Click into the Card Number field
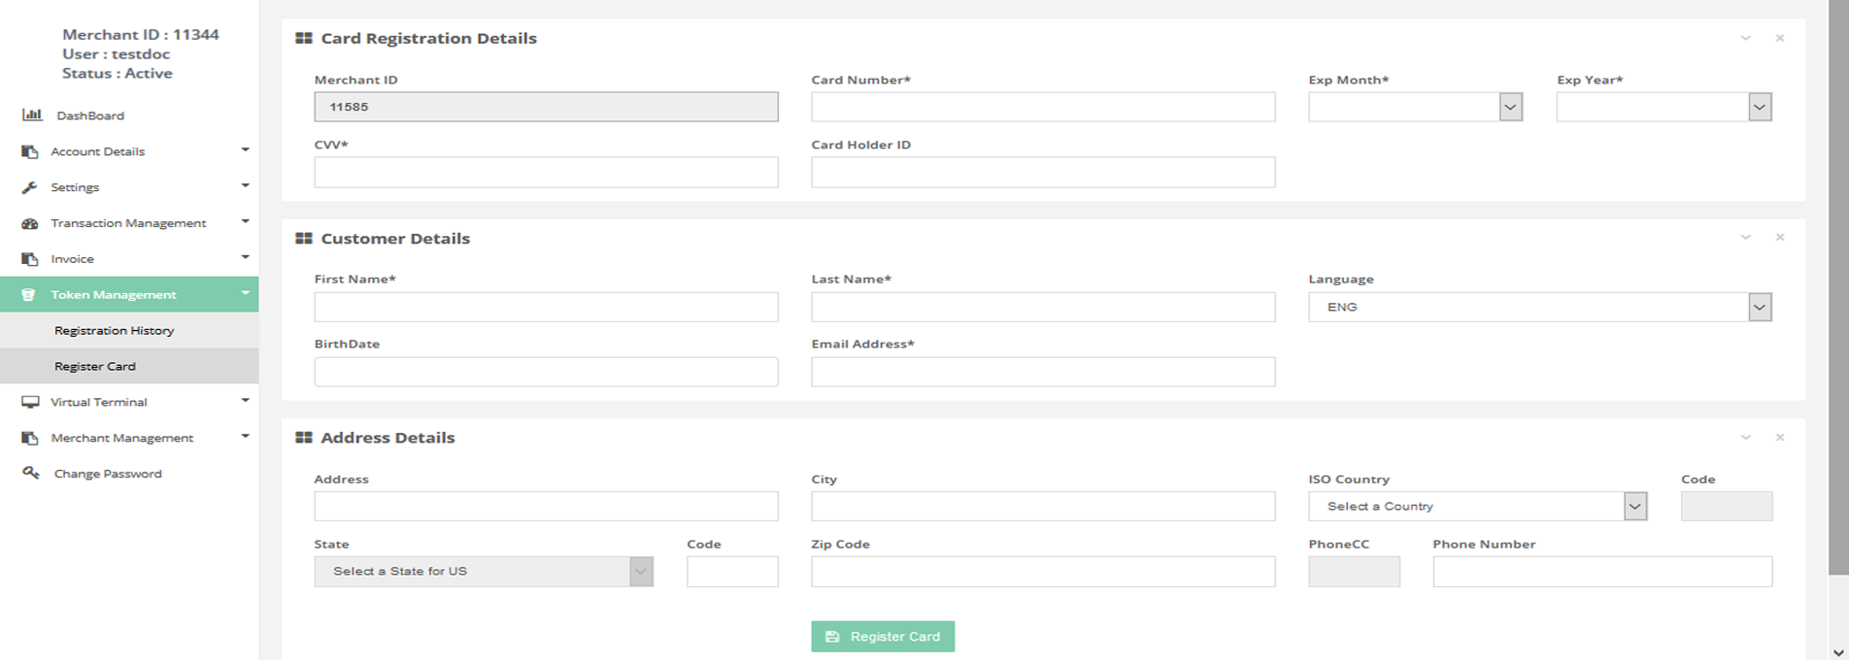The width and height of the screenshot is (1849, 660). (1043, 107)
